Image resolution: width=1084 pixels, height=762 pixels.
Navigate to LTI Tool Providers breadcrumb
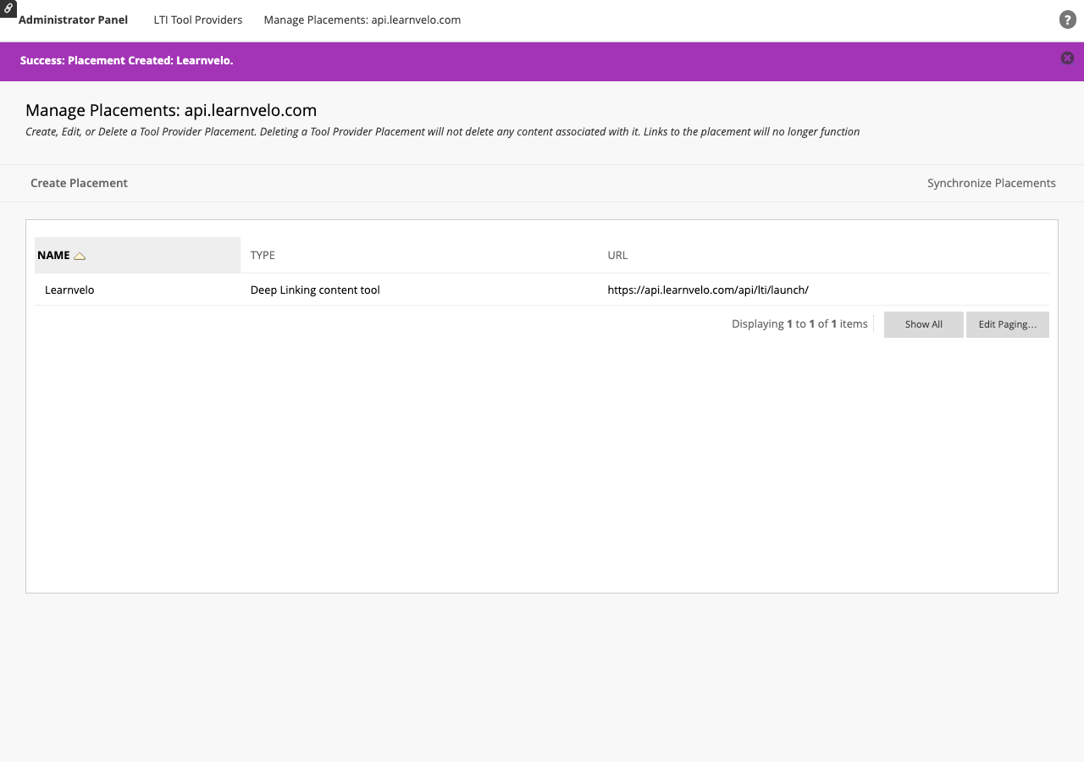coord(197,19)
